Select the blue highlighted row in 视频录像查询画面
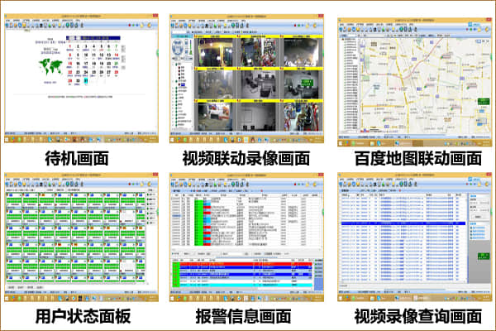Image resolution: width=496 pixels, height=331 pixels. pos(403,223)
